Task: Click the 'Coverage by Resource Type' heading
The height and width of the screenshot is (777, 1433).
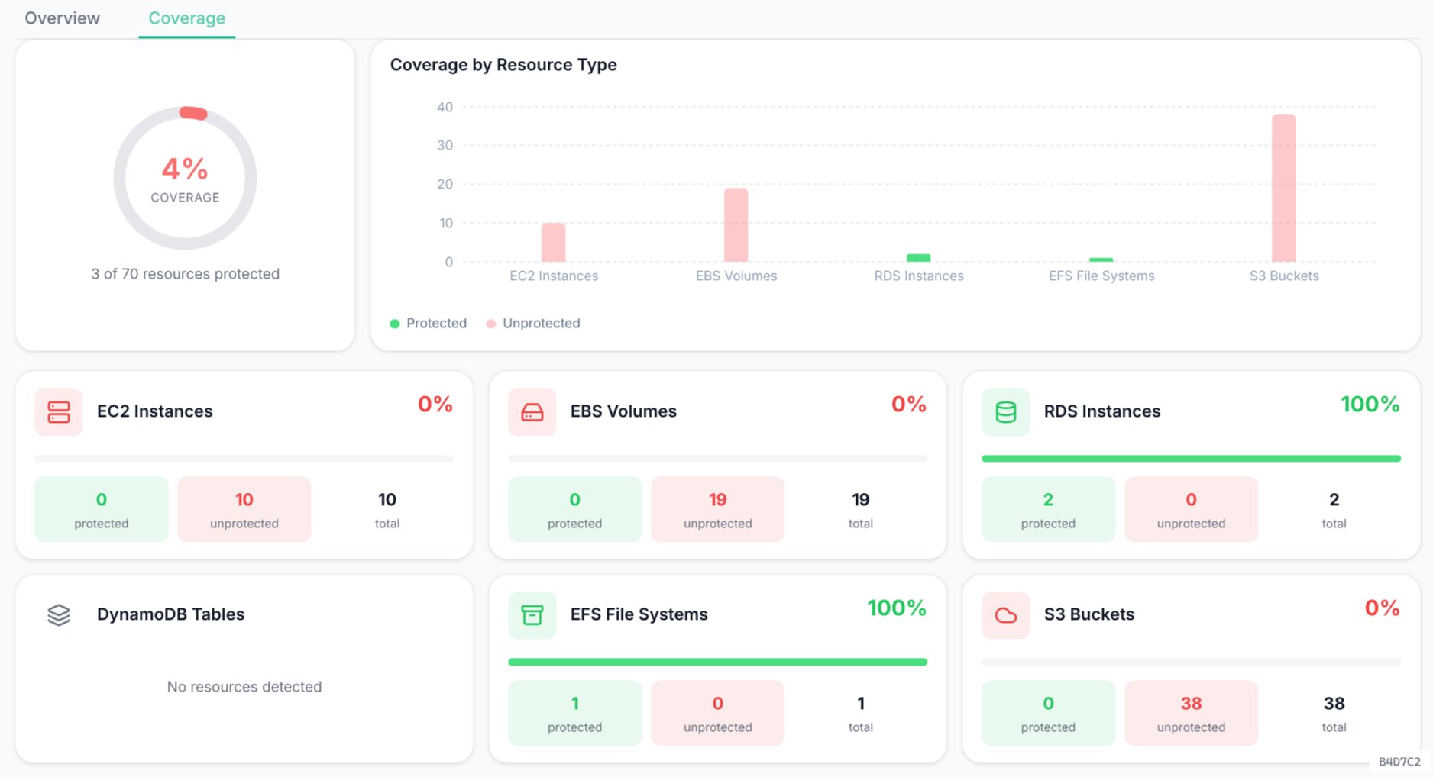Action: click(503, 65)
